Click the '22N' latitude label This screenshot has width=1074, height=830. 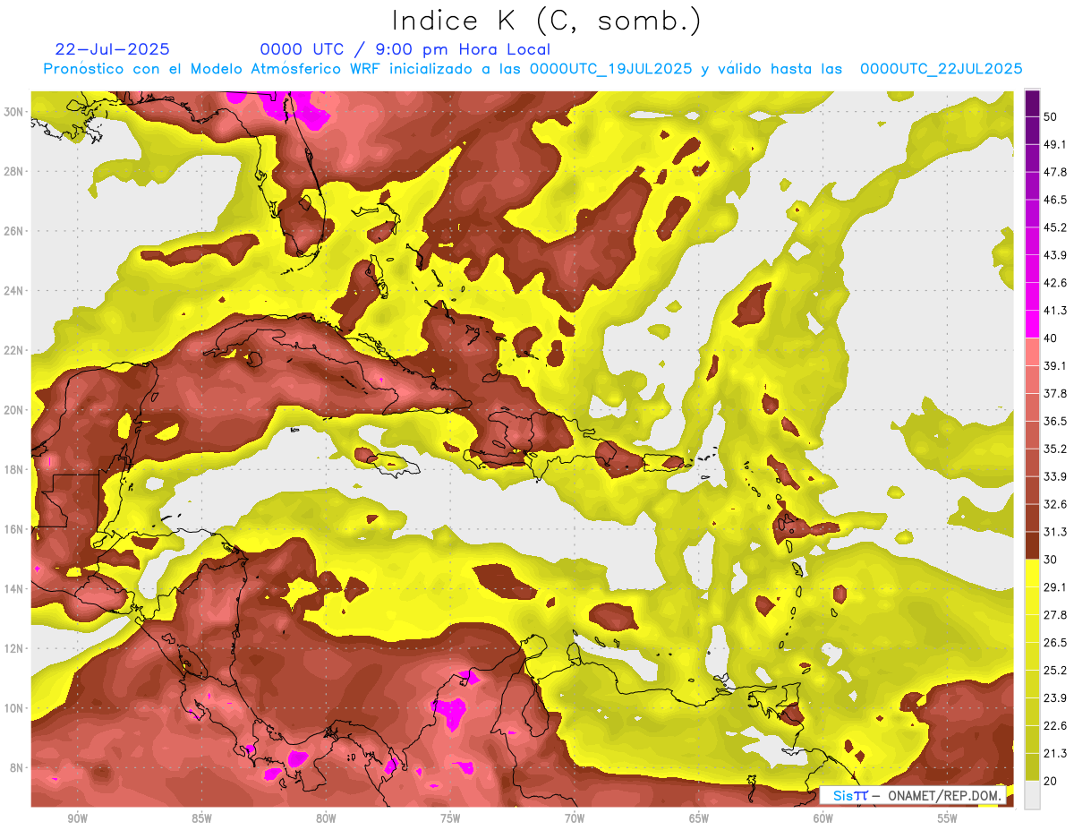click(13, 350)
